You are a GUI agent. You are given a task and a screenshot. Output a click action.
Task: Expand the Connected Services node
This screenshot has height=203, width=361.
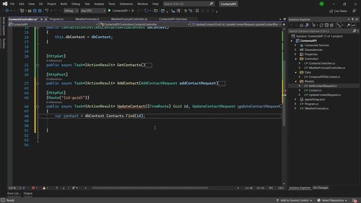click(296, 45)
